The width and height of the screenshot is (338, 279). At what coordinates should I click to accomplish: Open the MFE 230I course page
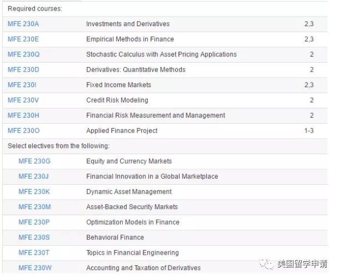tap(22, 85)
